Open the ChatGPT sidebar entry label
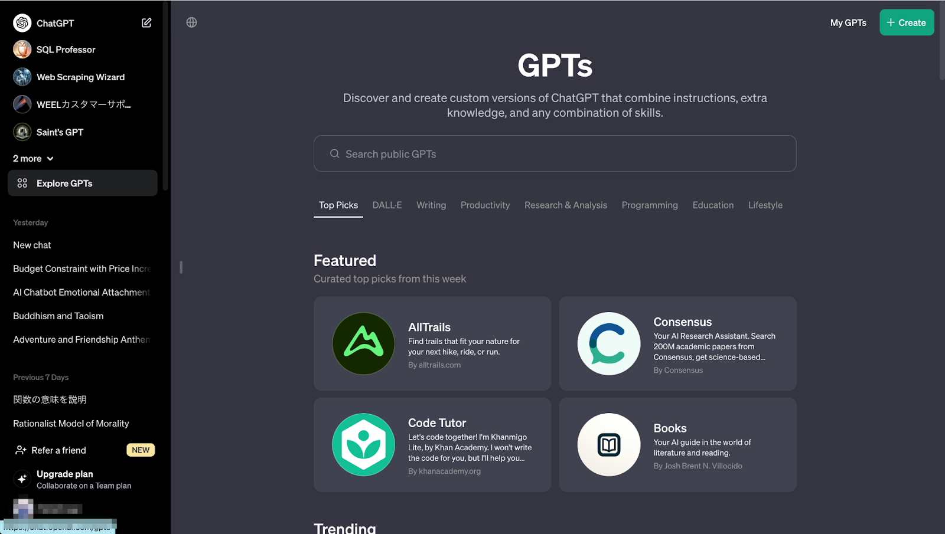945x534 pixels. (x=55, y=23)
